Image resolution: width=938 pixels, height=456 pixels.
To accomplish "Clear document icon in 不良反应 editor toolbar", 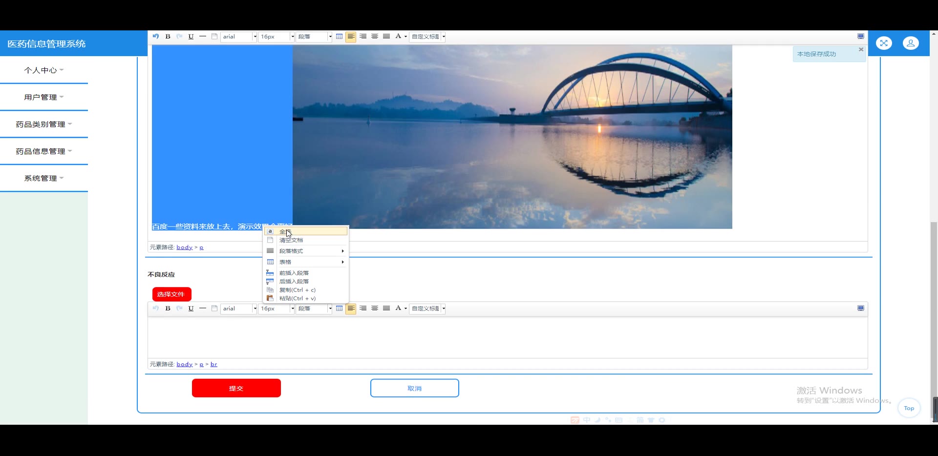I will pos(214,309).
